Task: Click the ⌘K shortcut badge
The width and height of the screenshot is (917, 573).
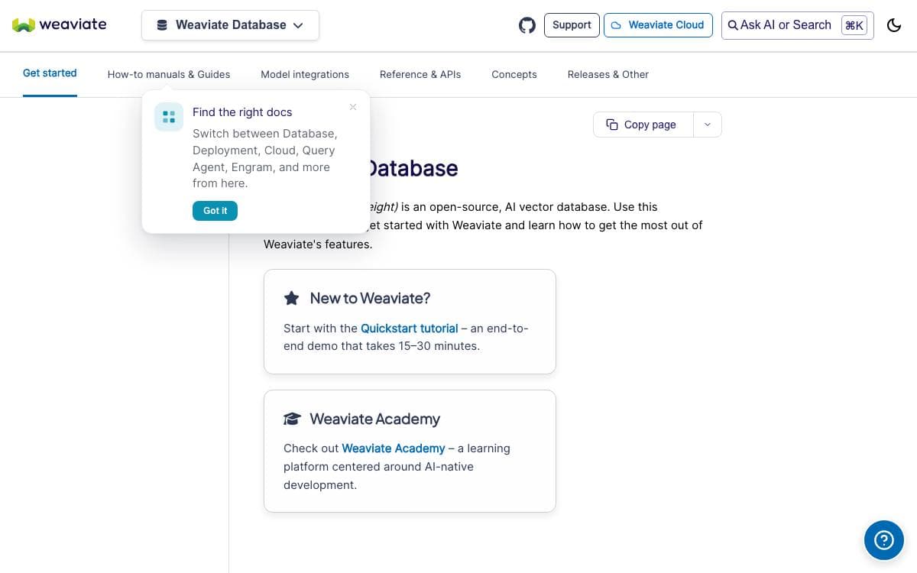Action: [x=854, y=25]
